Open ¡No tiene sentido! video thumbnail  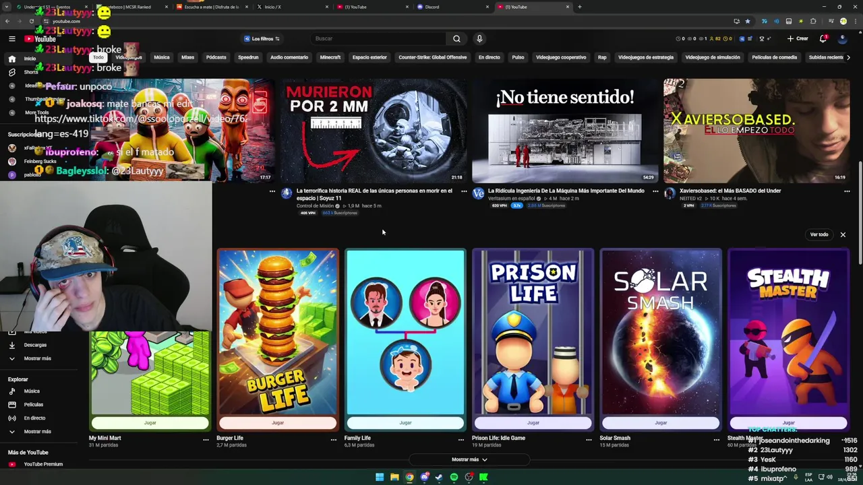pyautogui.click(x=565, y=131)
